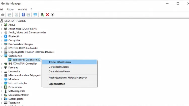Click the blue help question mark icon

[x=23, y=15]
